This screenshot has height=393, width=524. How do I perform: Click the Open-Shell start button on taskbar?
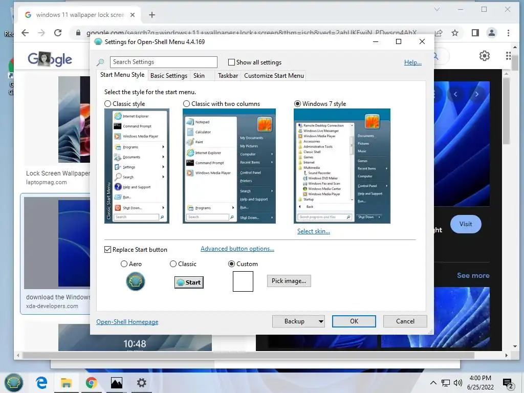point(14,382)
